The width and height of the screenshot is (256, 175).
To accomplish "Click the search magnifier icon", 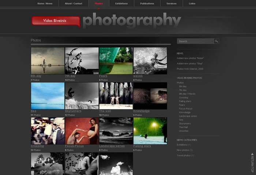I will click(217, 41).
